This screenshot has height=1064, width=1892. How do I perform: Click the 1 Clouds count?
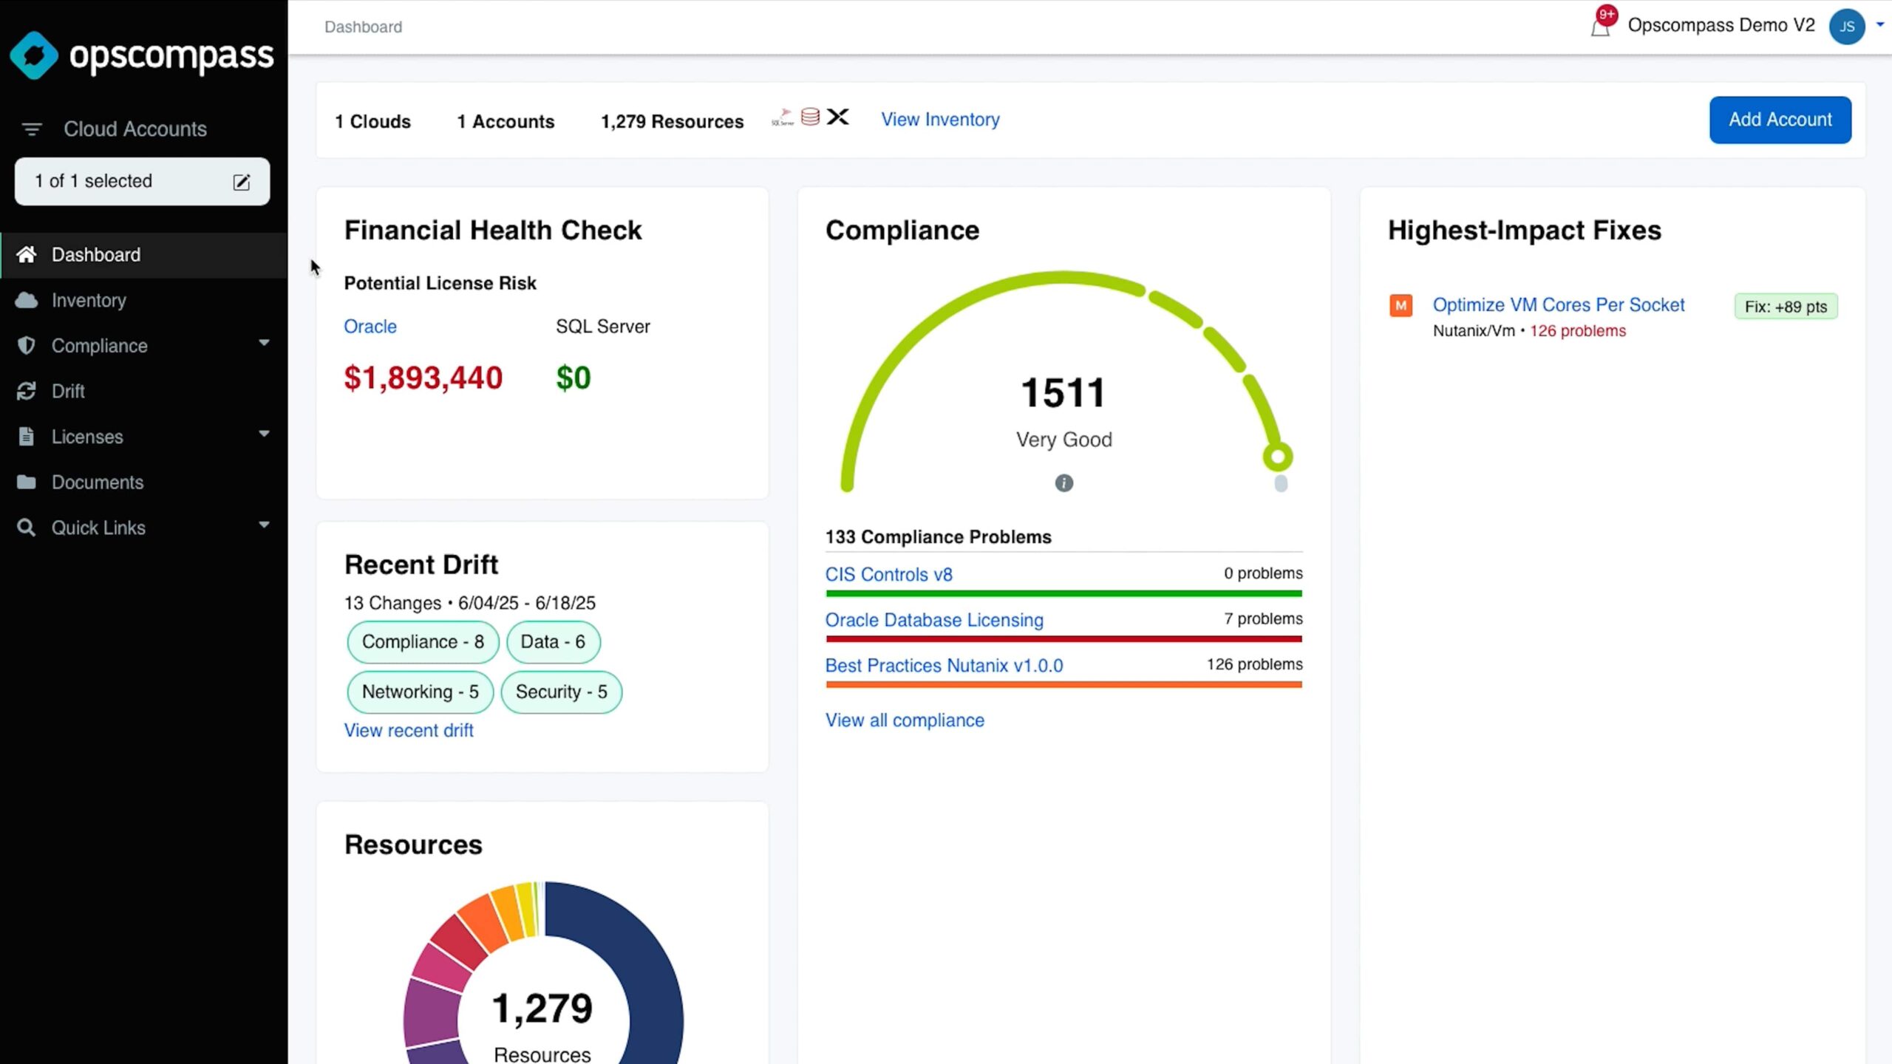[x=372, y=121]
